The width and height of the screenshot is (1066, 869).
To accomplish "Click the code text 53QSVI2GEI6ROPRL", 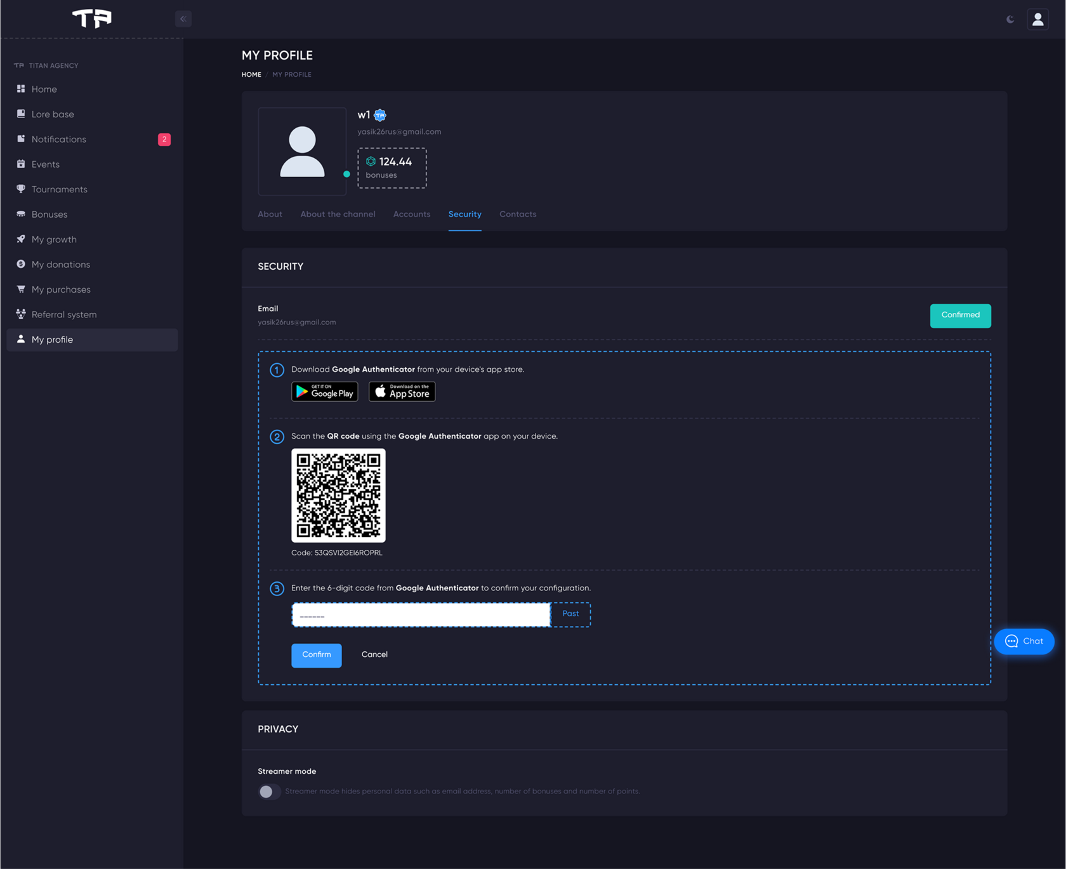I will (349, 553).
